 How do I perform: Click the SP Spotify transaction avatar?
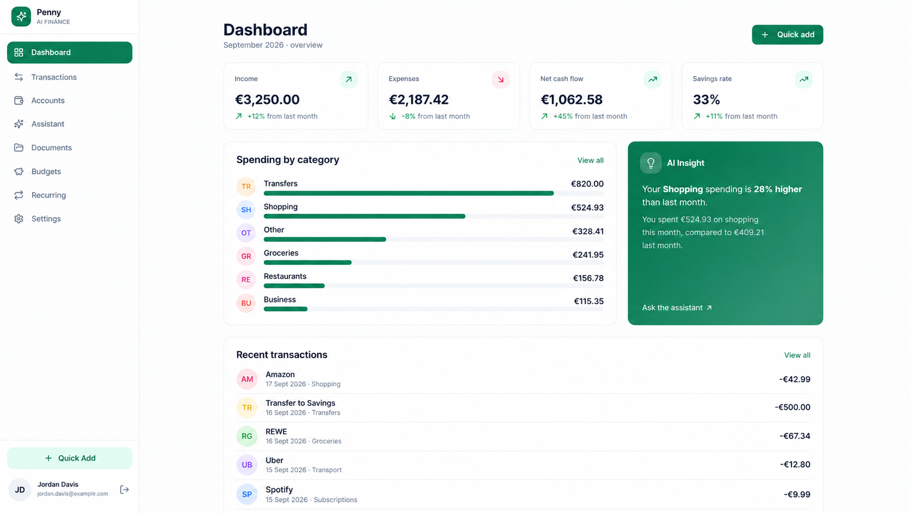pos(247,494)
